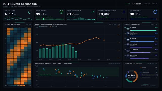Click the 279 score next to J. Lindqvist
The height and width of the screenshot is (91, 162).
pos(156,50)
